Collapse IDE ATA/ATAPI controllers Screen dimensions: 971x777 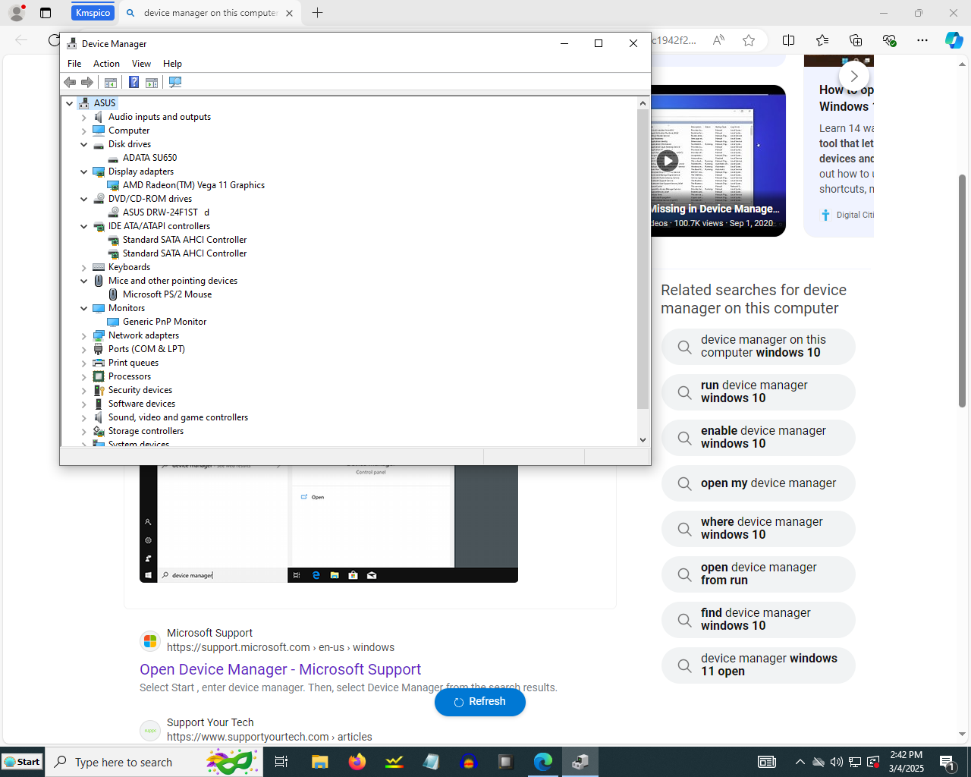coord(84,226)
